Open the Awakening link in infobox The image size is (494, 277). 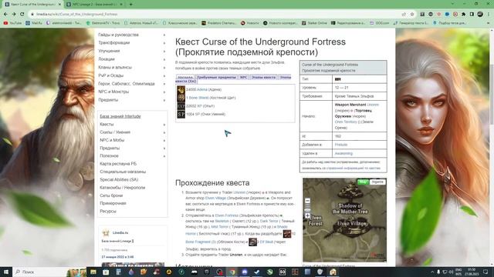point(343,153)
